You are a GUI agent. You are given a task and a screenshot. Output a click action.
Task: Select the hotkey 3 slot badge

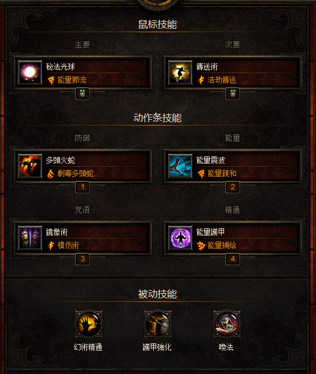[82, 259]
